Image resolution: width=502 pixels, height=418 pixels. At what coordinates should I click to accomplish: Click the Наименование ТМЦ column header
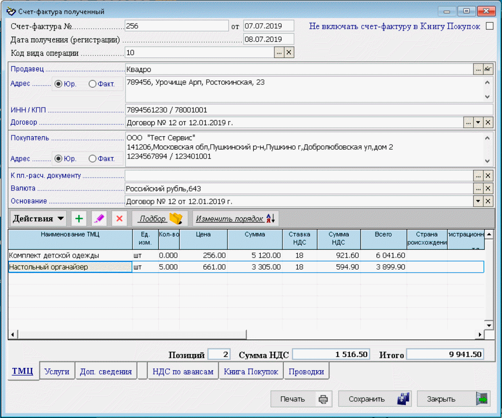click(70, 239)
